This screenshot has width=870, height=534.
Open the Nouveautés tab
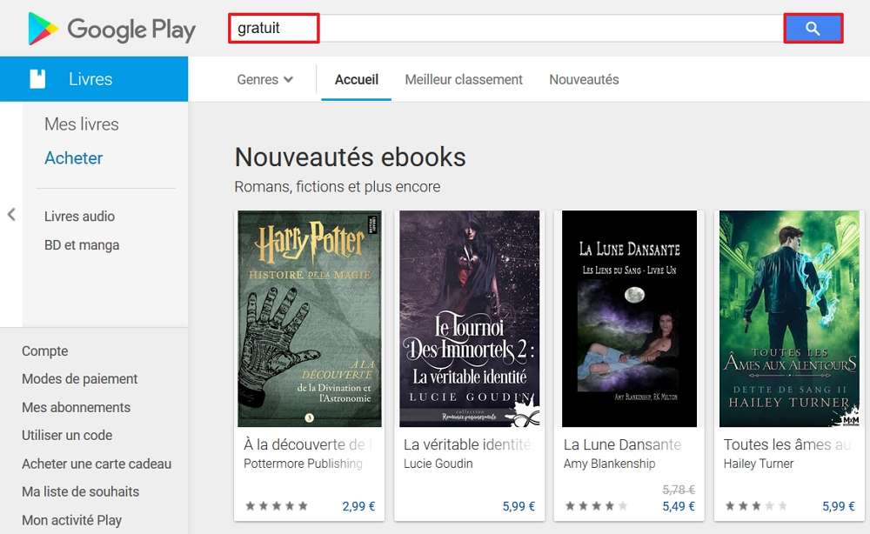pos(584,79)
